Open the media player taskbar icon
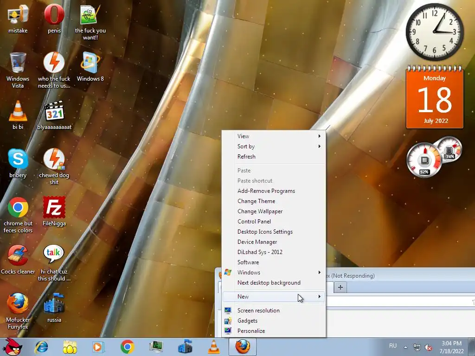The image size is (475, 356). [x=98, y=347]
